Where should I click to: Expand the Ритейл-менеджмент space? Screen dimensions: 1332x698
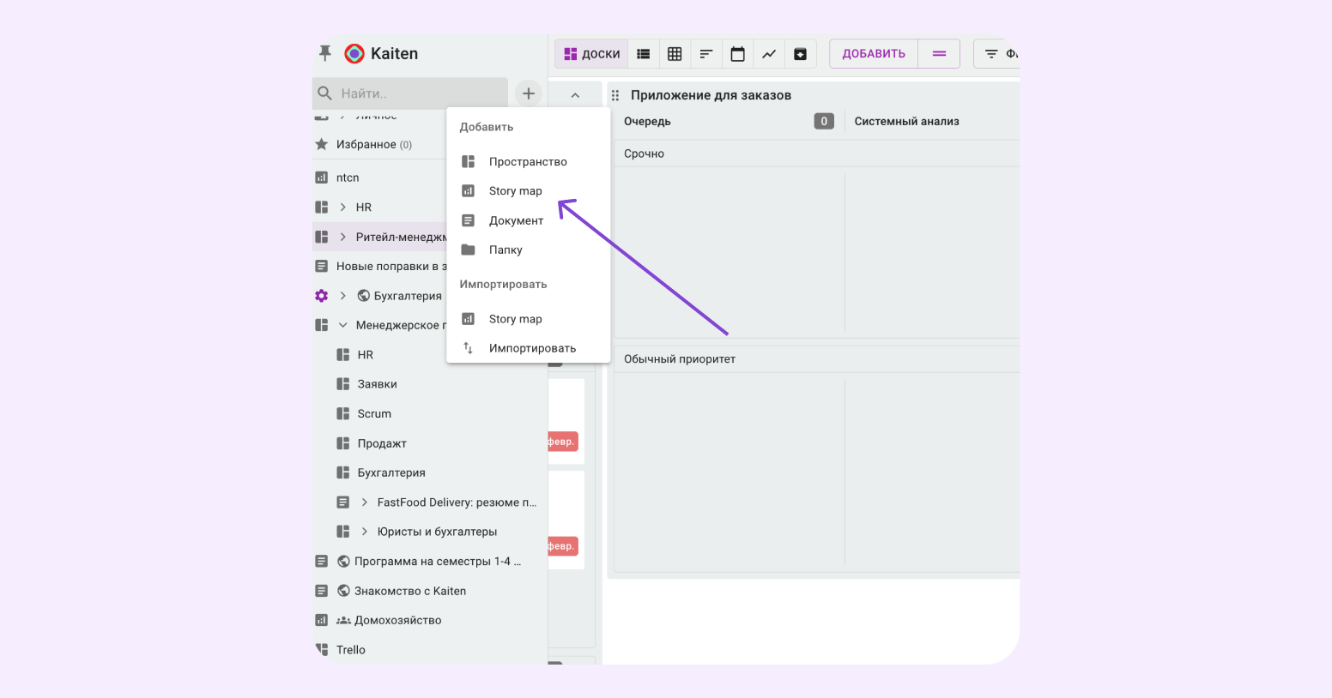342,236
